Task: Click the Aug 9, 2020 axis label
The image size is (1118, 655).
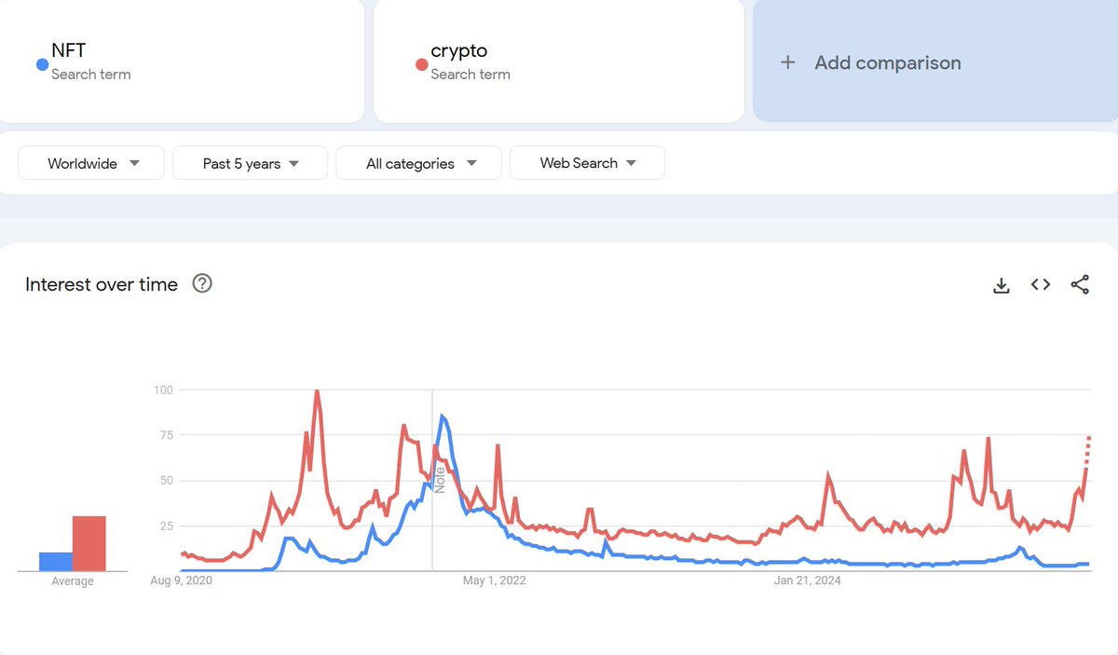Action: pos(182,580)
